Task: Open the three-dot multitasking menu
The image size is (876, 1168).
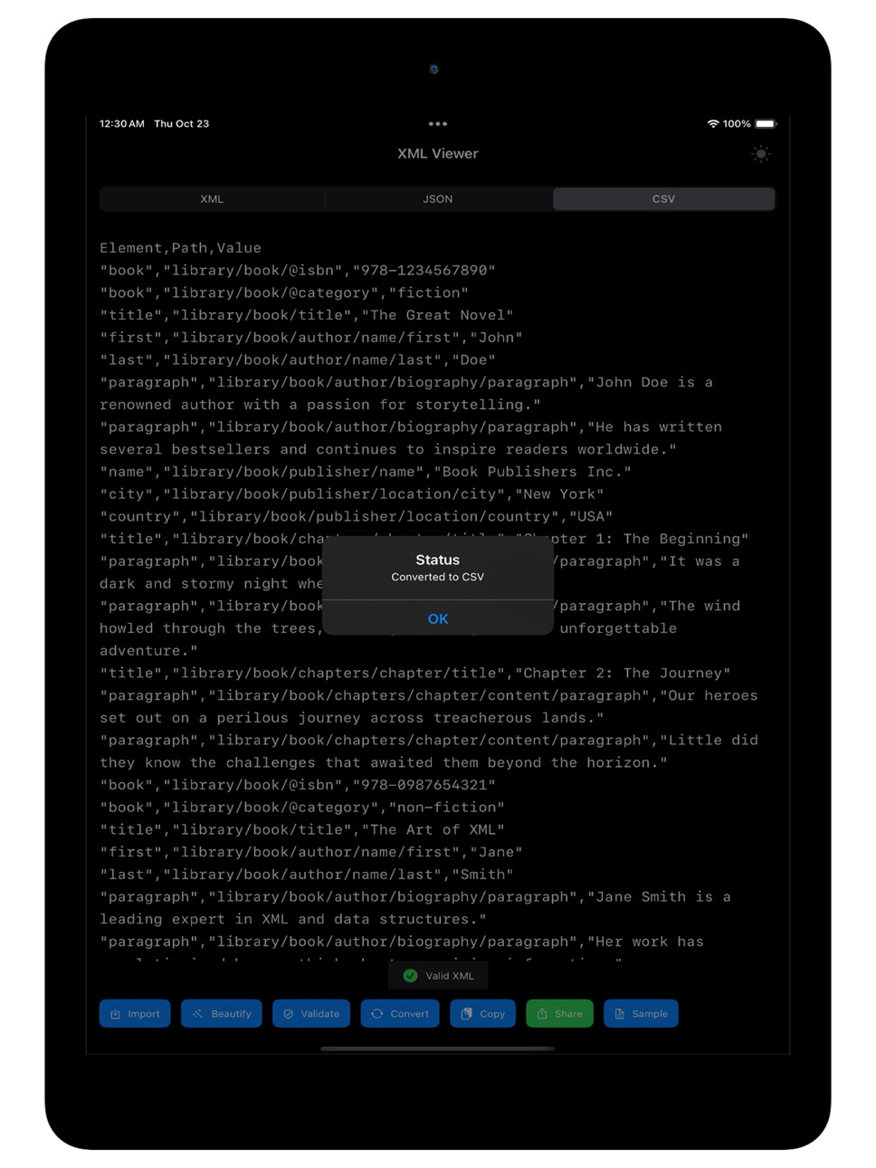Action: (438, 124)
